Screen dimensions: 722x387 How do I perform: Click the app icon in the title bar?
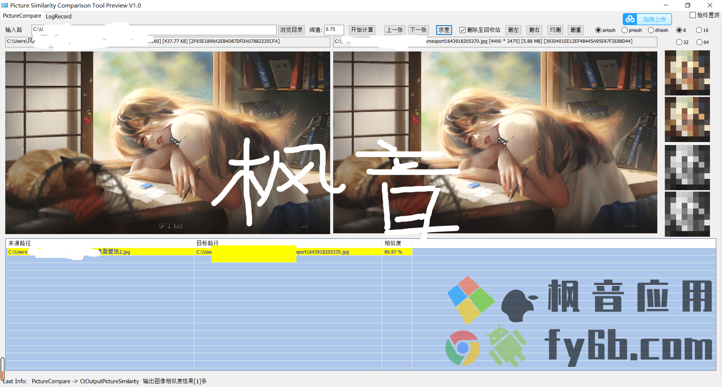click(5, 5)
